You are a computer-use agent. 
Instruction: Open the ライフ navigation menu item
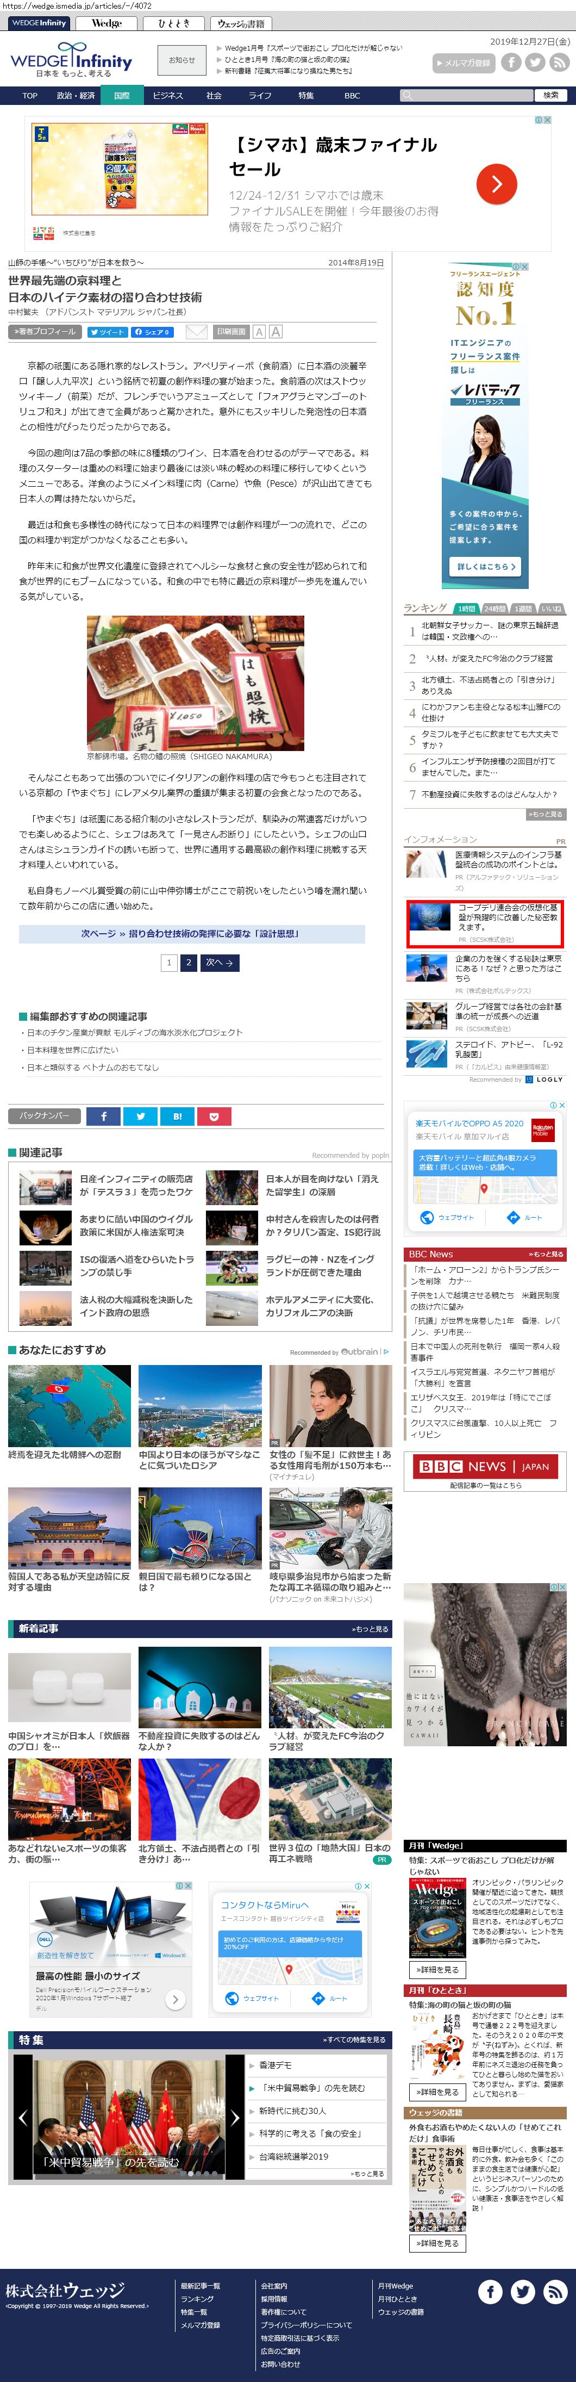[260, 96]
